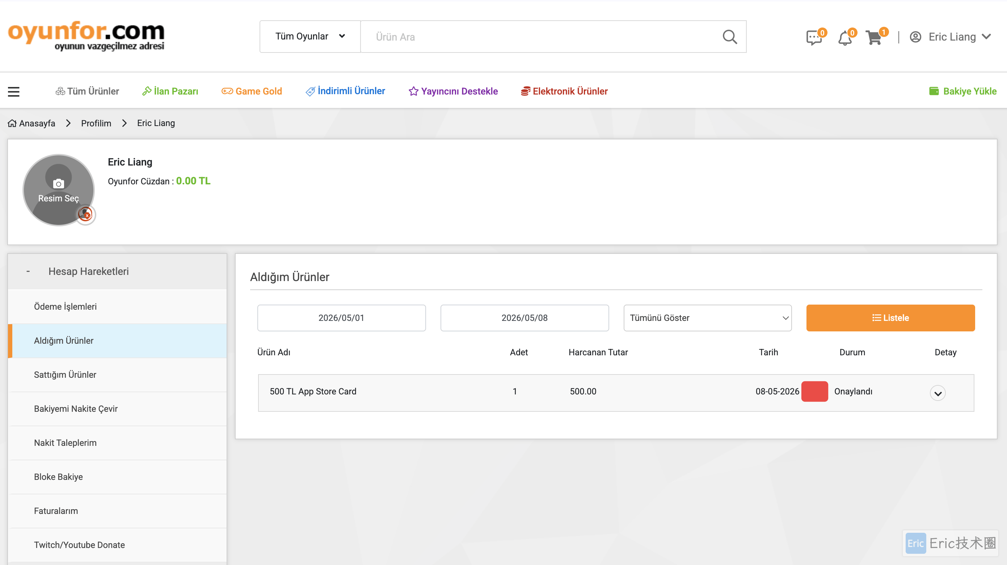Click the Tarih column header
The height and width of the screenshot is (565, 1007).
pos(768,352)
